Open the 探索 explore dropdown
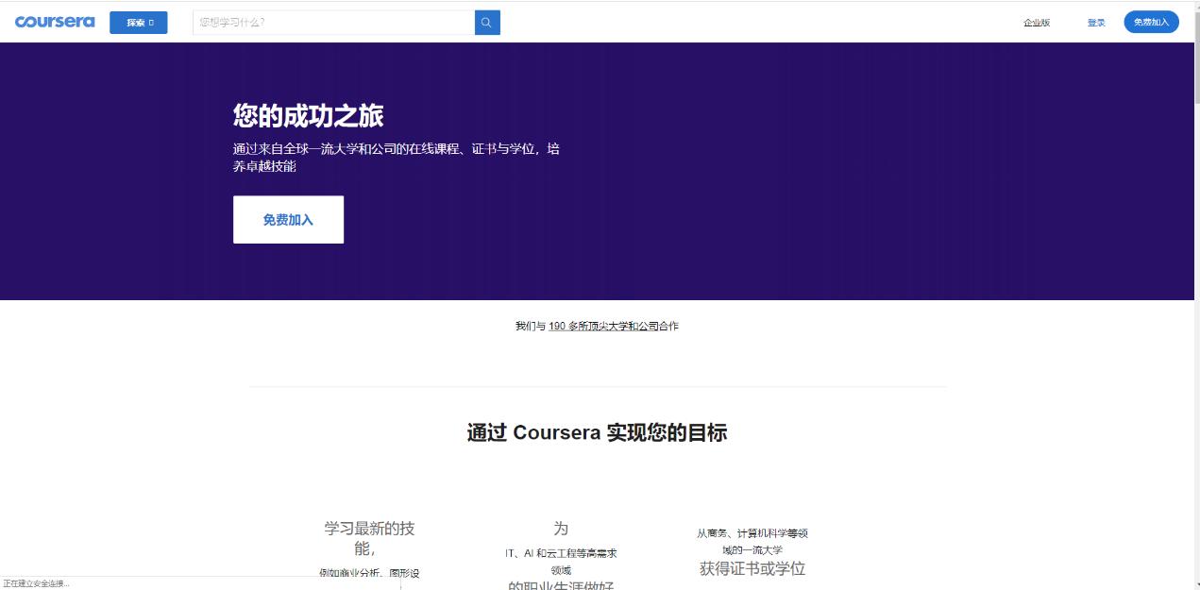 (x=138, y=21)
